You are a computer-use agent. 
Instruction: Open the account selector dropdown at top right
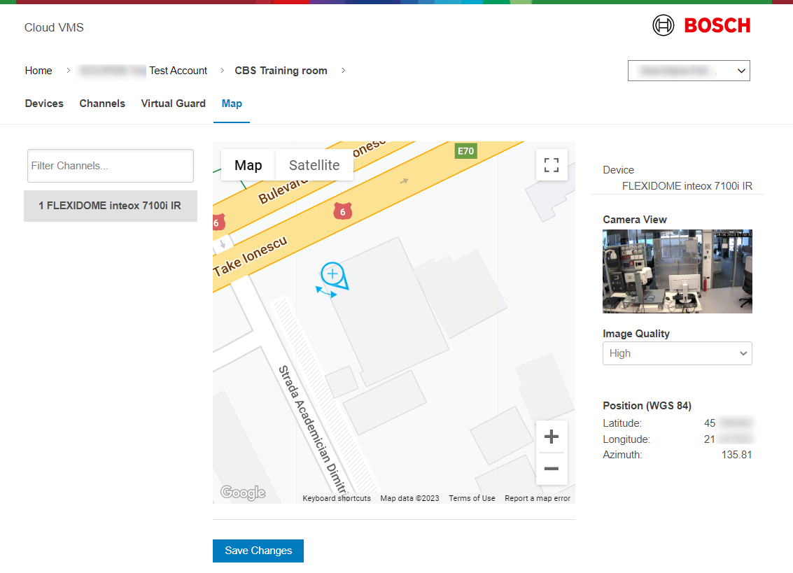click(x=689, y=71)
